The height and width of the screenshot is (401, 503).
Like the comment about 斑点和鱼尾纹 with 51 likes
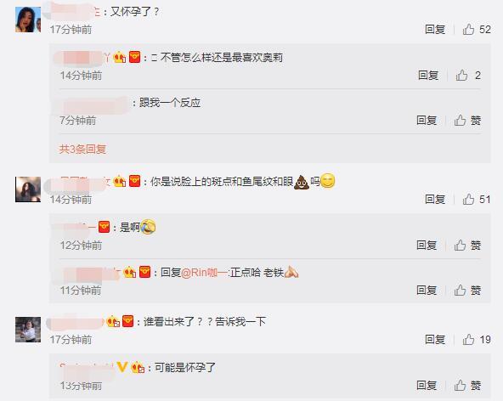(477, 199)
